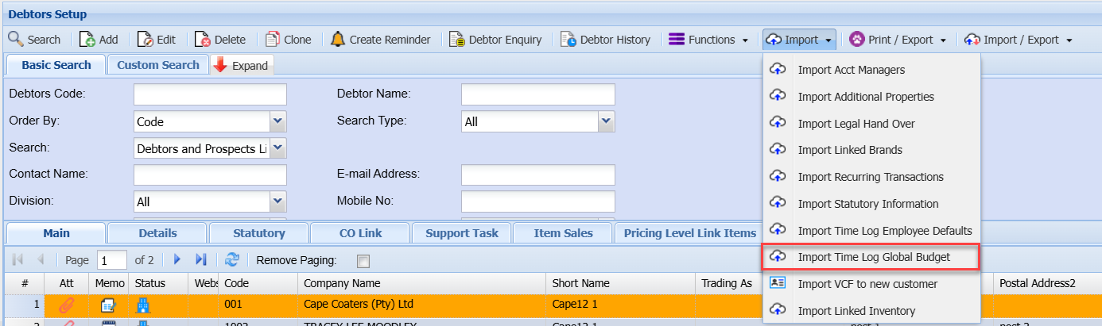
Task: Click the Search magnifier icon in toolbar
Action: (x=16, y=40)
